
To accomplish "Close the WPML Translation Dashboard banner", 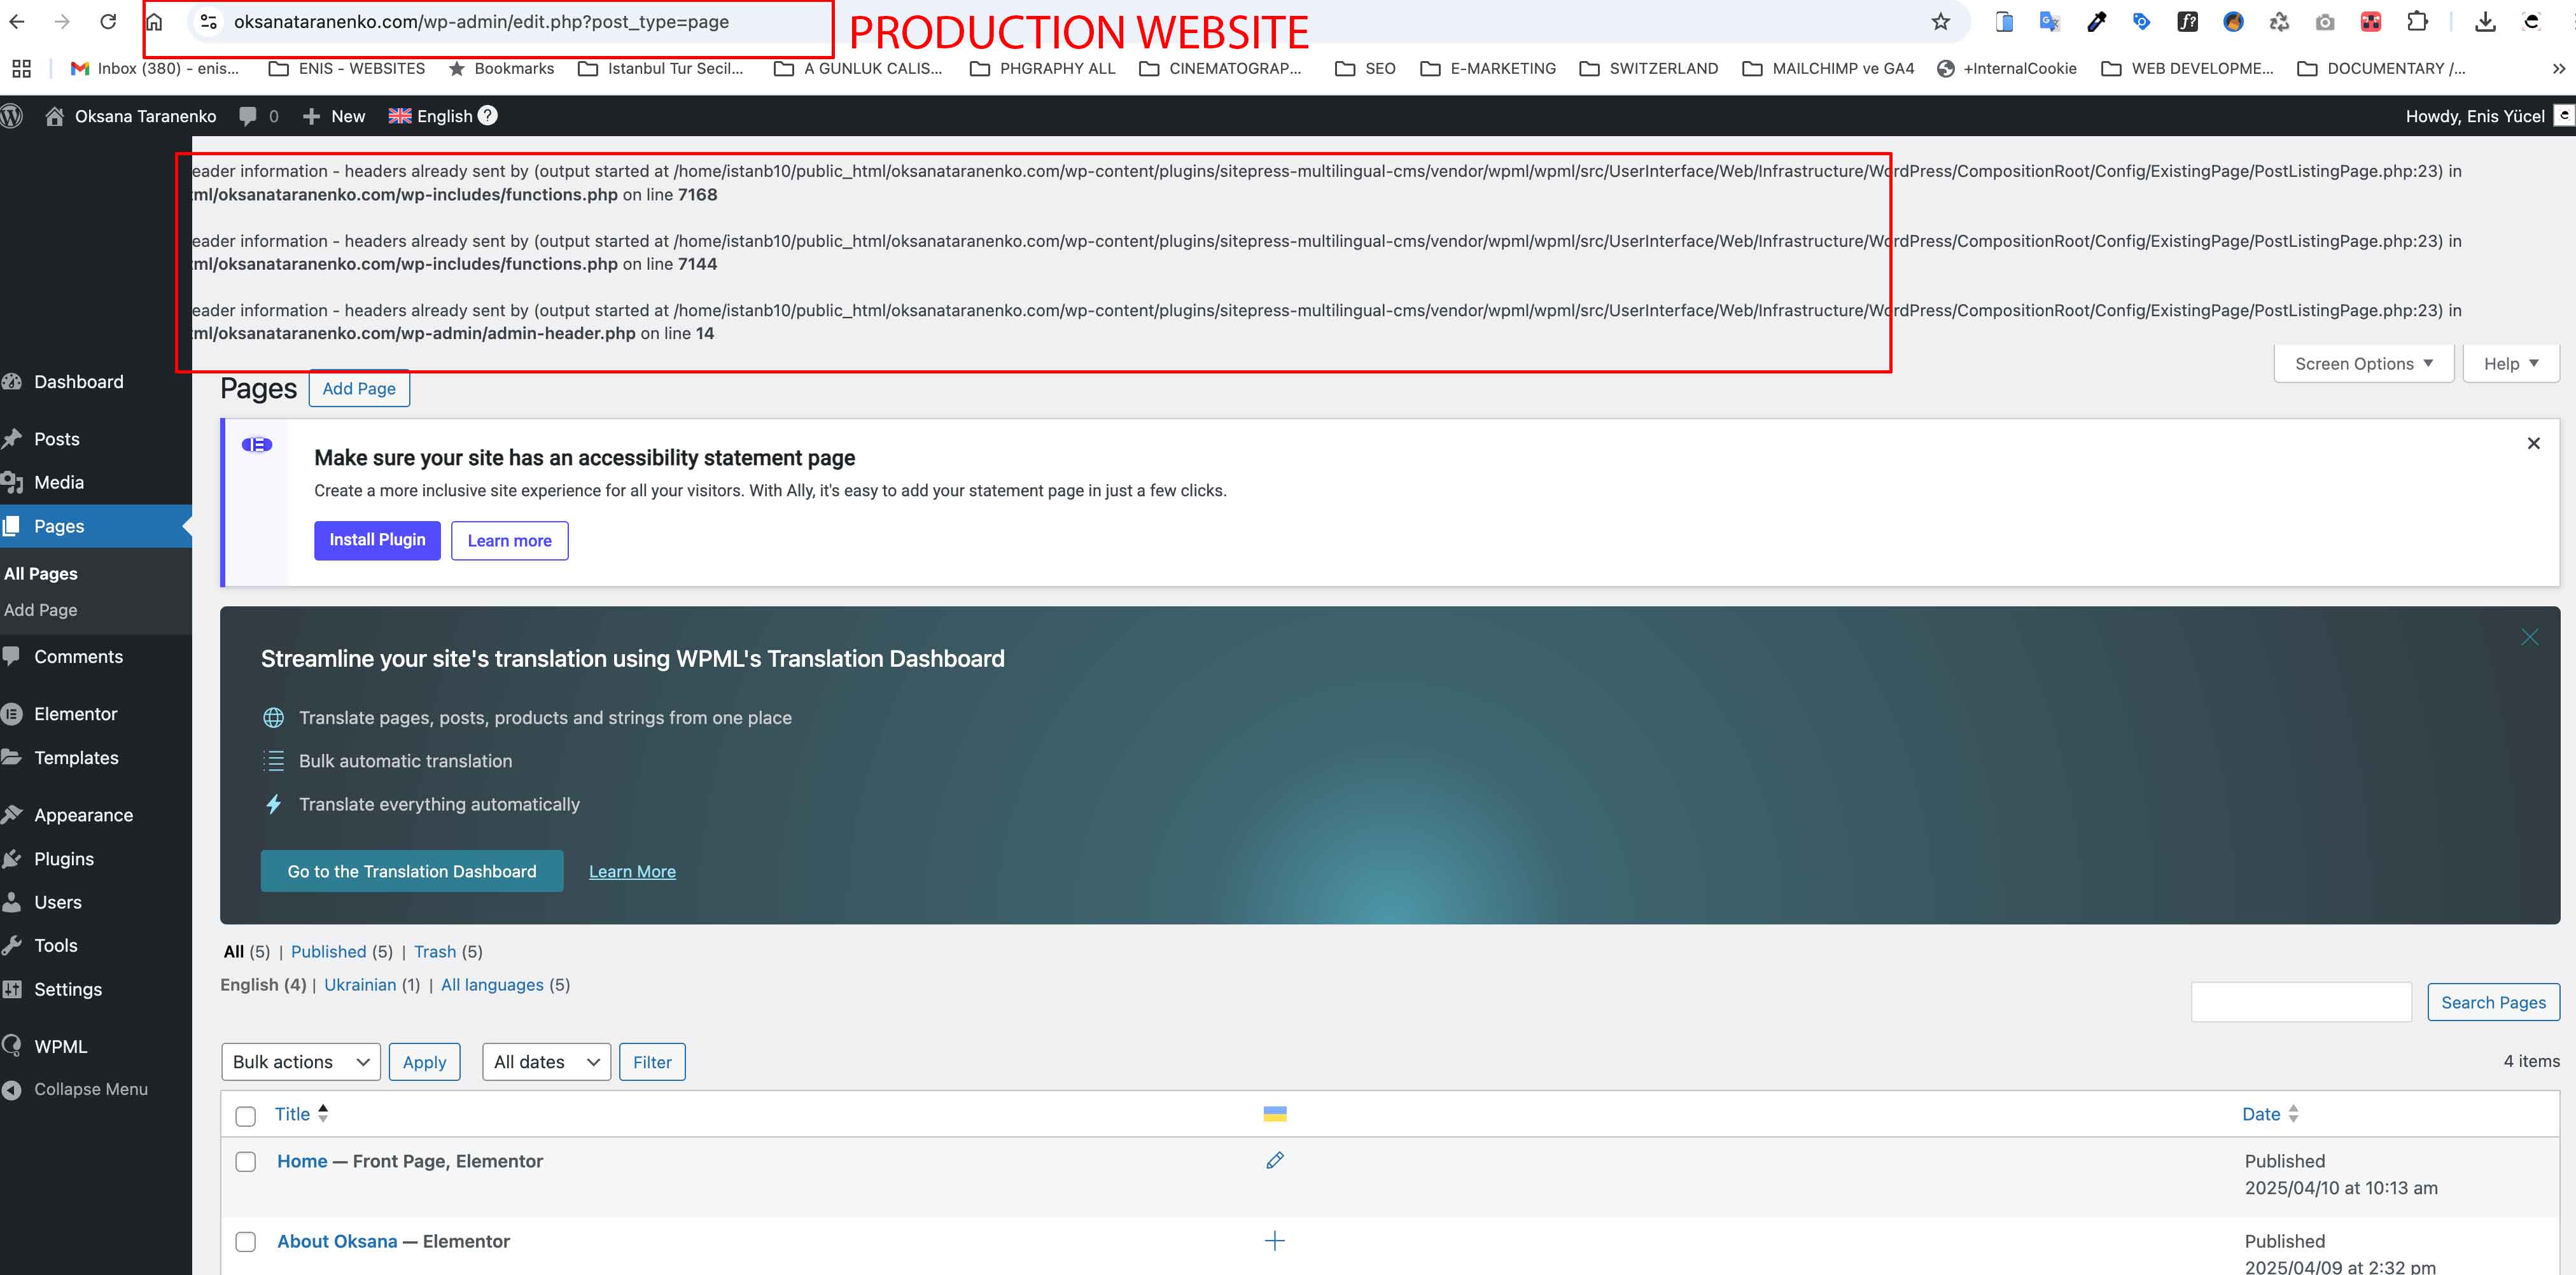I will [x=2529, y=637].
